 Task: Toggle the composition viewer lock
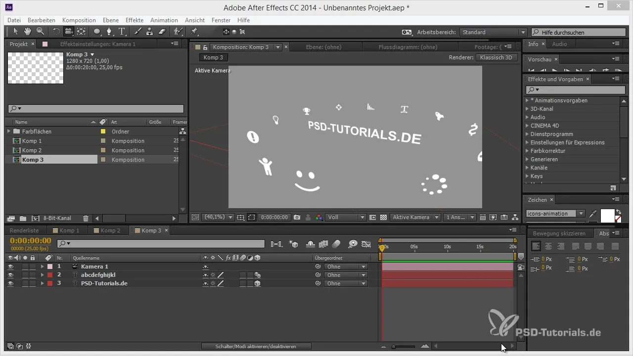click(205, 47)
